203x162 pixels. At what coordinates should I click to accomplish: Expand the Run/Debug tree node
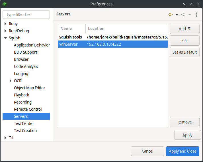[5, 31]
